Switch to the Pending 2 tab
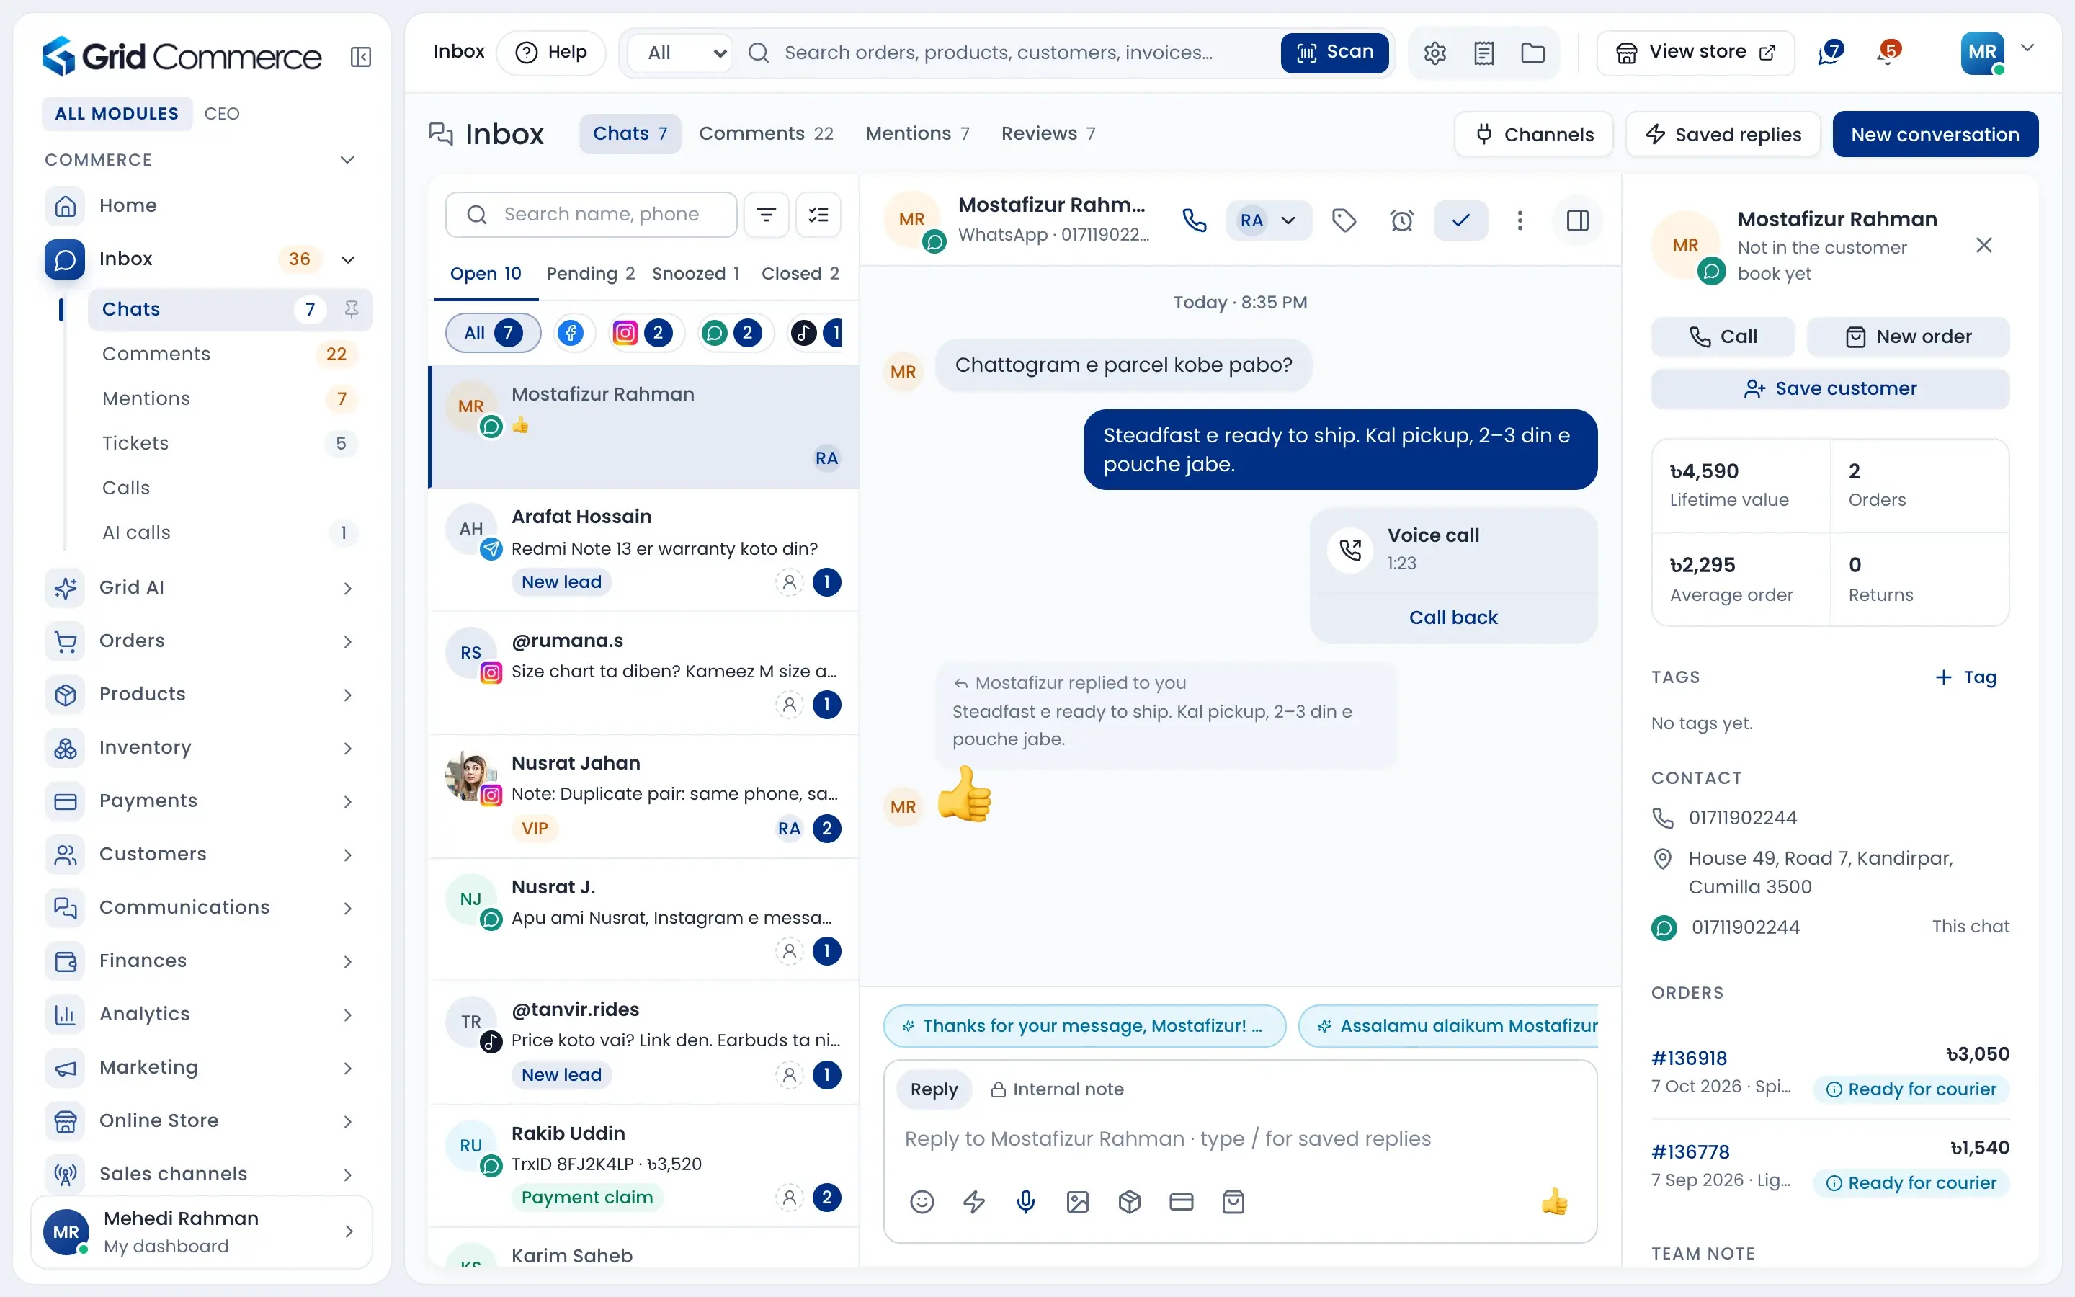 (x=590, y=274)
